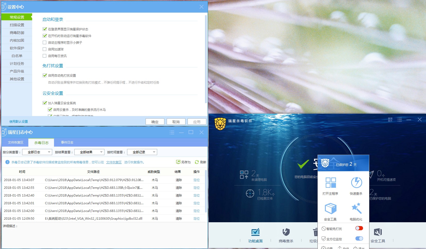
Task: Refresh the log list with 刷新 icon
Action: click(197, 162)
